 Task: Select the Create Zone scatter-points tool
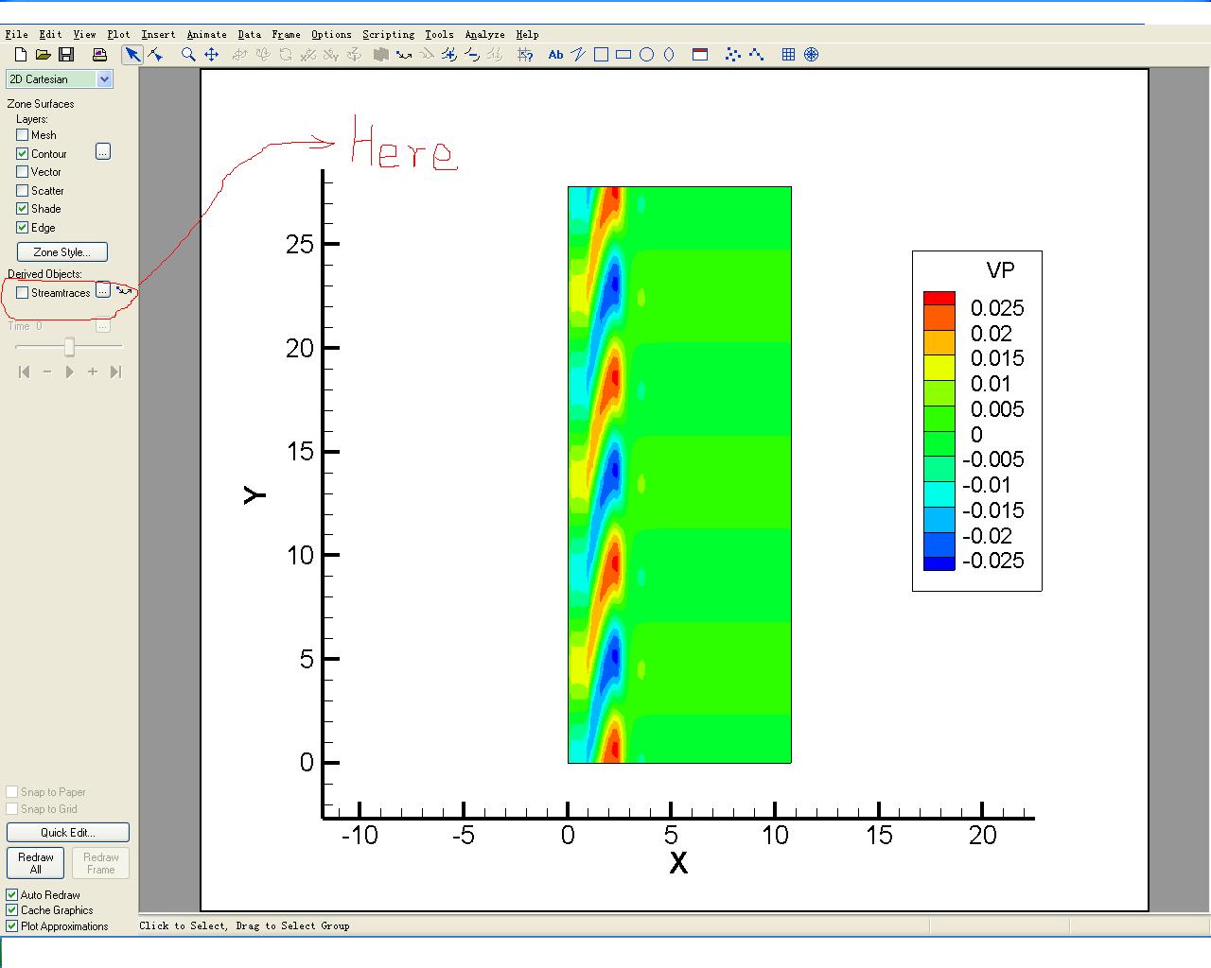coord(733,54)
